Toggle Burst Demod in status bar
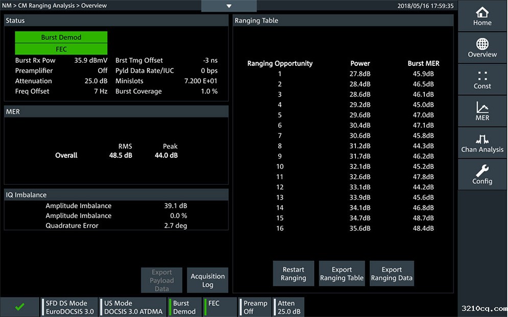508x317 pixels. 184,307
